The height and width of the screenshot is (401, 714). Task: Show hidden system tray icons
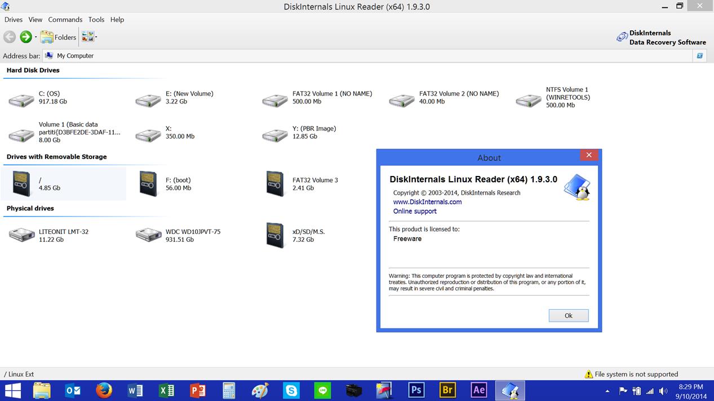(x=607, y=391)
